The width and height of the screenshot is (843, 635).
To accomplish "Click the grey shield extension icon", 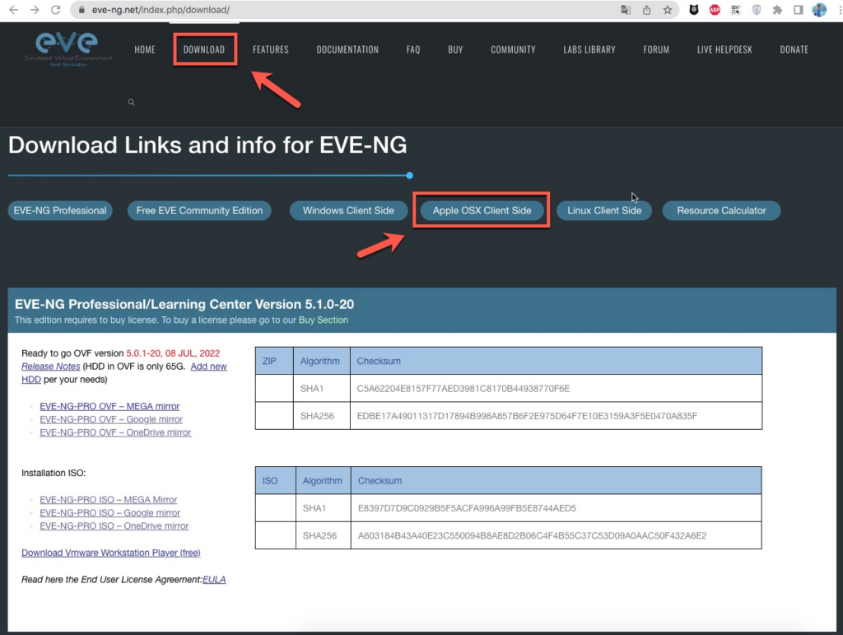I will pos(757,10).
